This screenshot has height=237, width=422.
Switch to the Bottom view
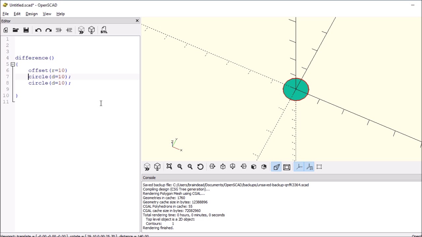point(233,167)
